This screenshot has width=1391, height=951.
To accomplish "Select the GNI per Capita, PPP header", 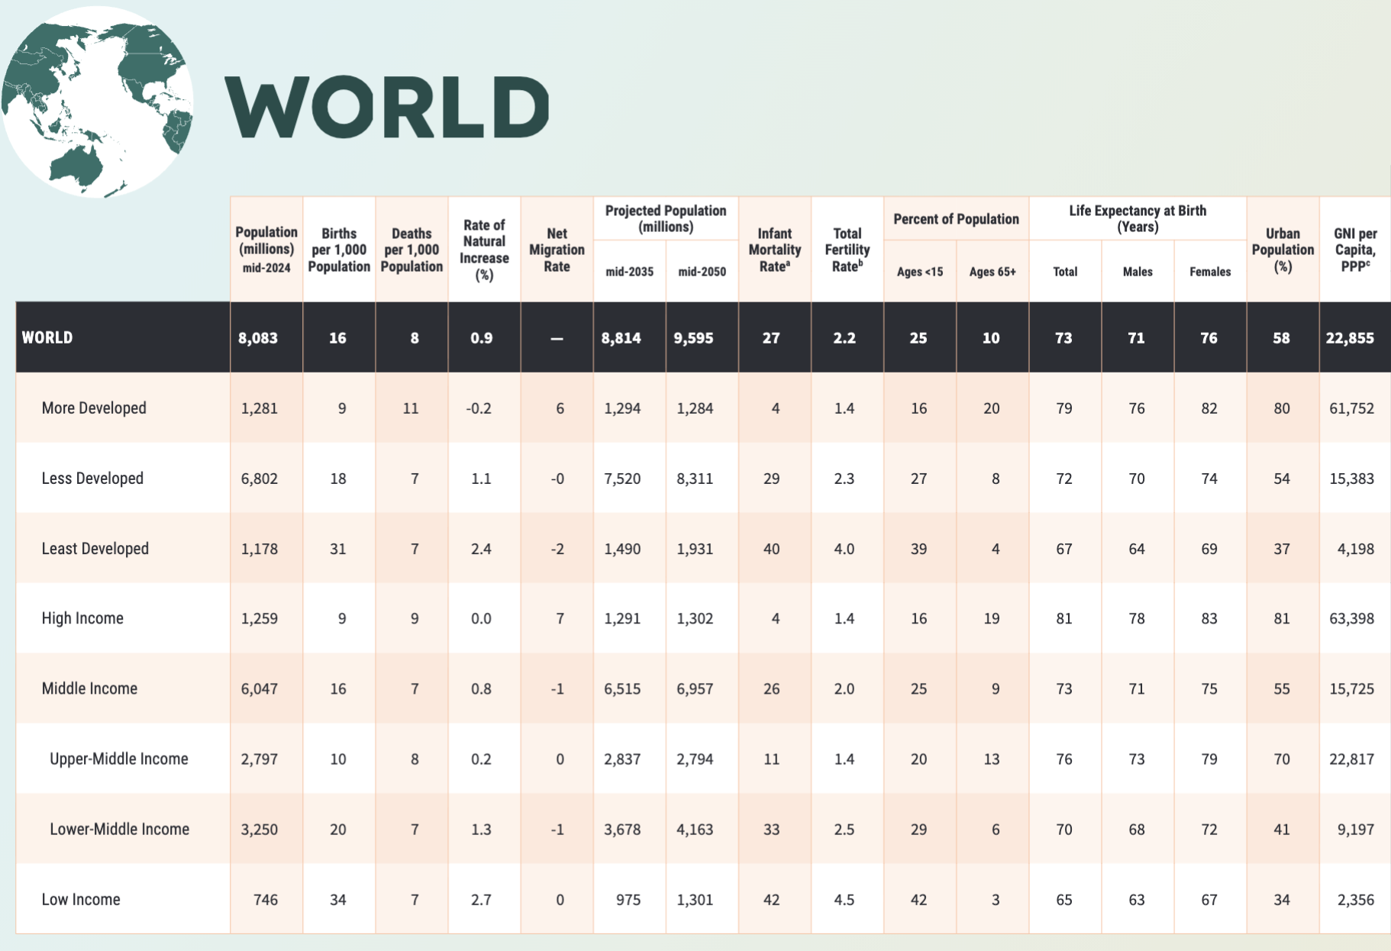I will click(1355, 250).
